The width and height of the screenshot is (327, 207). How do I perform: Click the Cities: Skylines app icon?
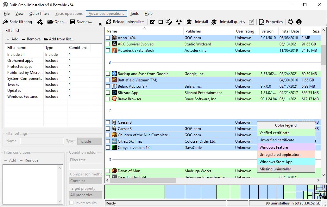pyautogui.click(x=114, y=141)
